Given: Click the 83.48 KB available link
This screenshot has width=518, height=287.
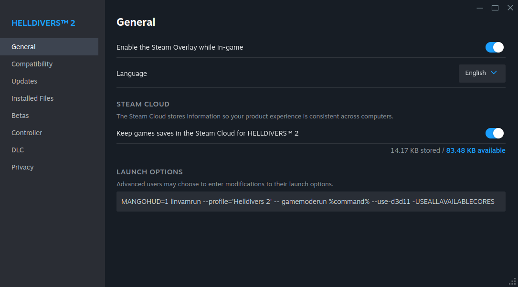Looking at the screenshot, I should pos(476,150).
